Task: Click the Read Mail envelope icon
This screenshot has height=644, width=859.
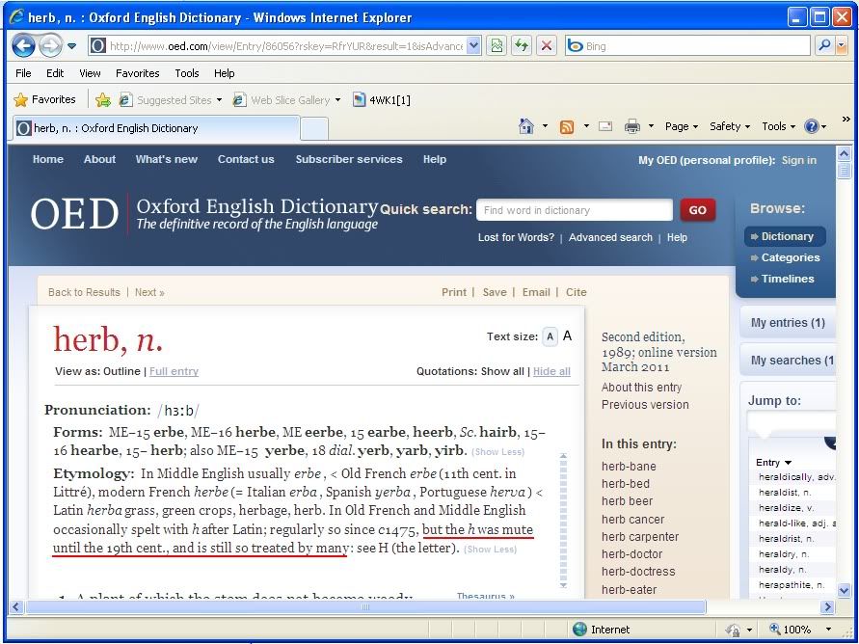Action: click(605, 126)
